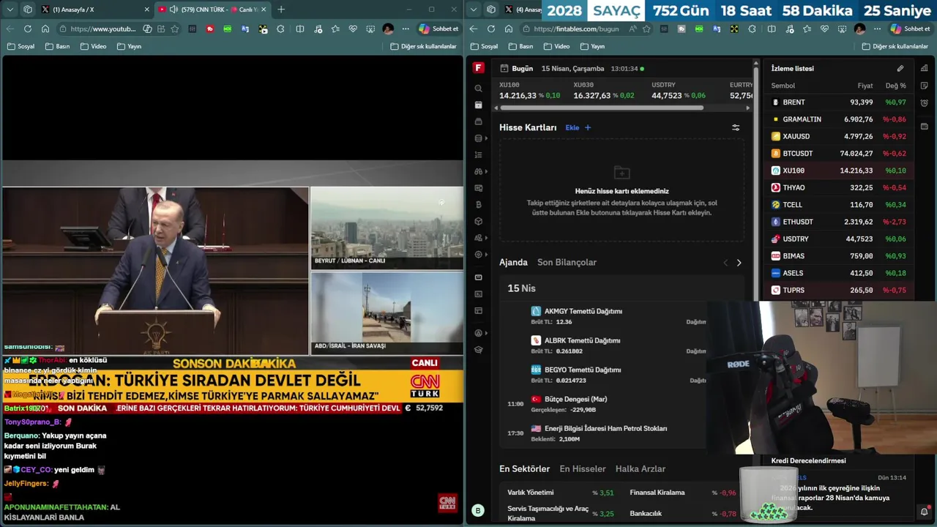The image size is (937, 527).
Task: Sort watchlist by Fiyat column
Action: pos(865,86)
